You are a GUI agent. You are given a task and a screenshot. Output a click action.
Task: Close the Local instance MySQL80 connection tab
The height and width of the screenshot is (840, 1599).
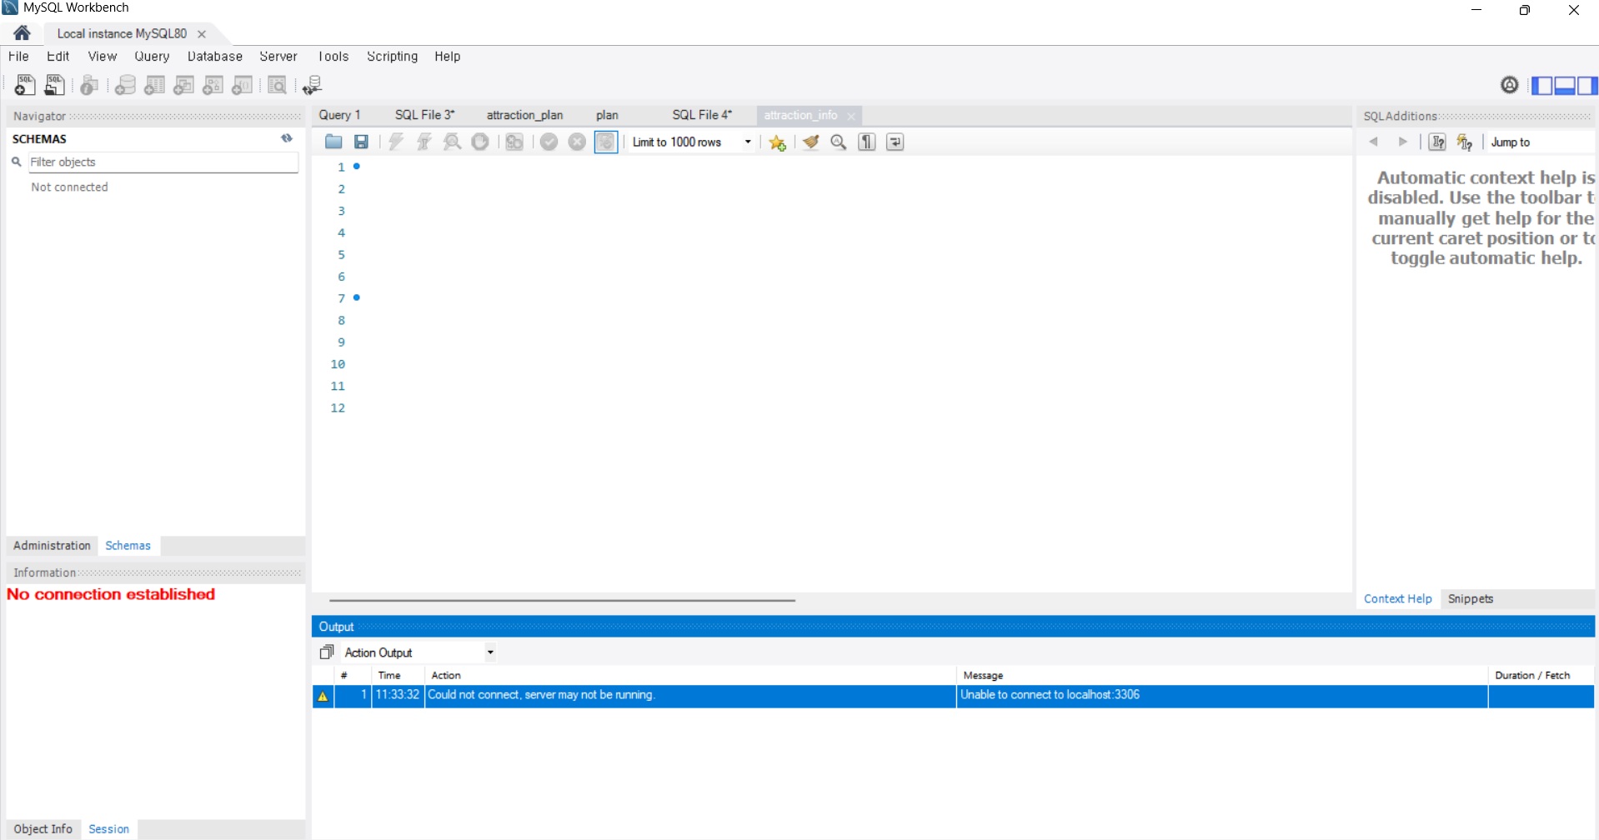coord(202,34)
